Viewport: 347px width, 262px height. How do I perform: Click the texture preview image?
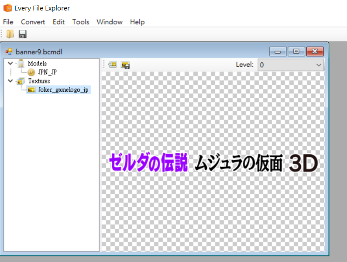point(213,162)
